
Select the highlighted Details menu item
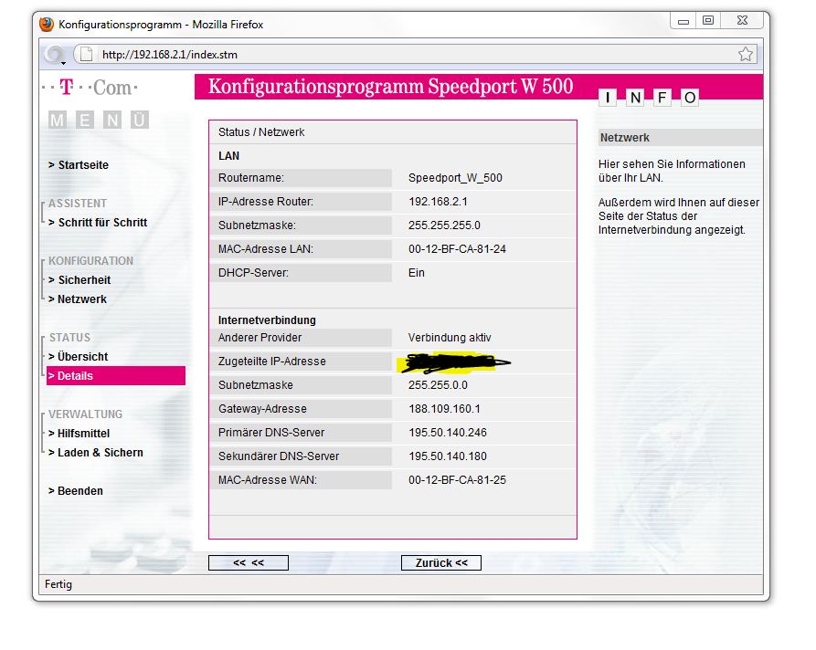[x=115, y=376]
